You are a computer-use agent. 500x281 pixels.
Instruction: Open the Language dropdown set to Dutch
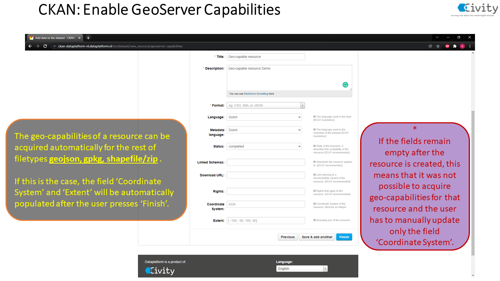pyautogui.click(x=264, y=117)
